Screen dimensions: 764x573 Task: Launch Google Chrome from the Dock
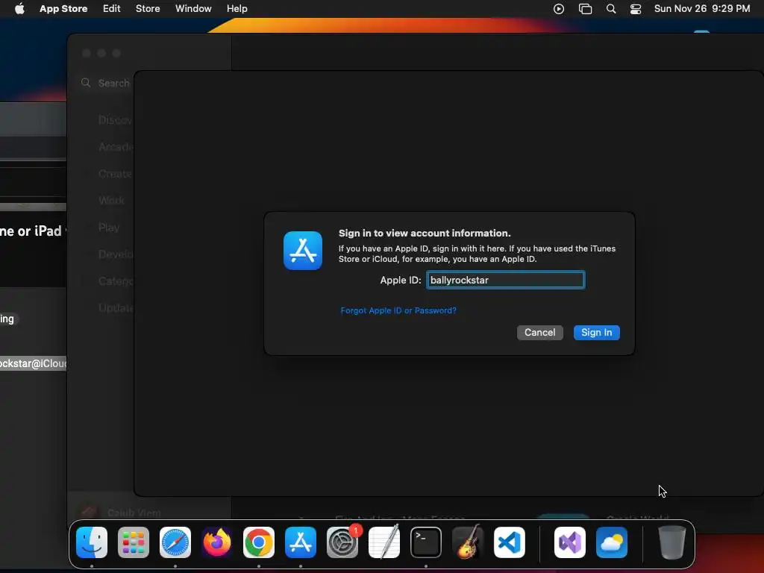[x=259, y=542]
